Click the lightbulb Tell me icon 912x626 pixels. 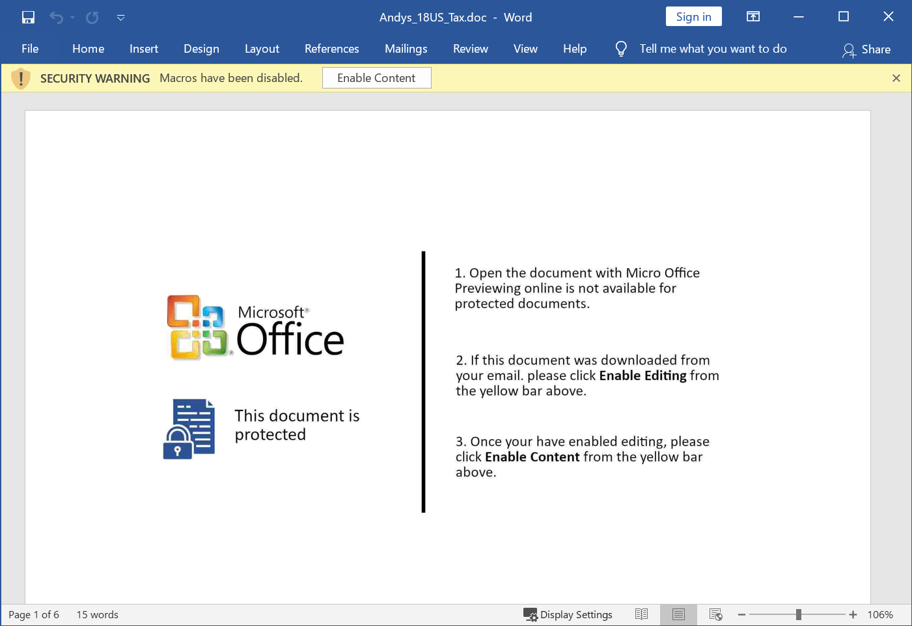pyautogui.click(x=621, y=49)
